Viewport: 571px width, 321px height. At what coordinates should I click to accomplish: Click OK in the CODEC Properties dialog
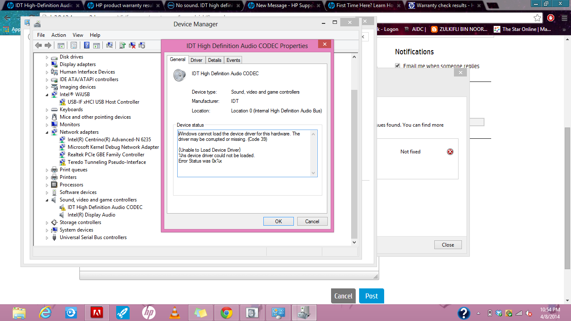click(x=278, y=222)
